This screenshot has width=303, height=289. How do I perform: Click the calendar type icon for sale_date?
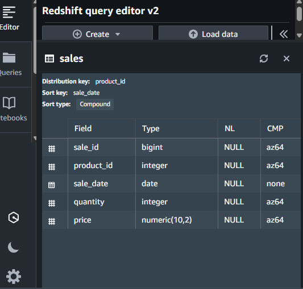click(51, 185)
